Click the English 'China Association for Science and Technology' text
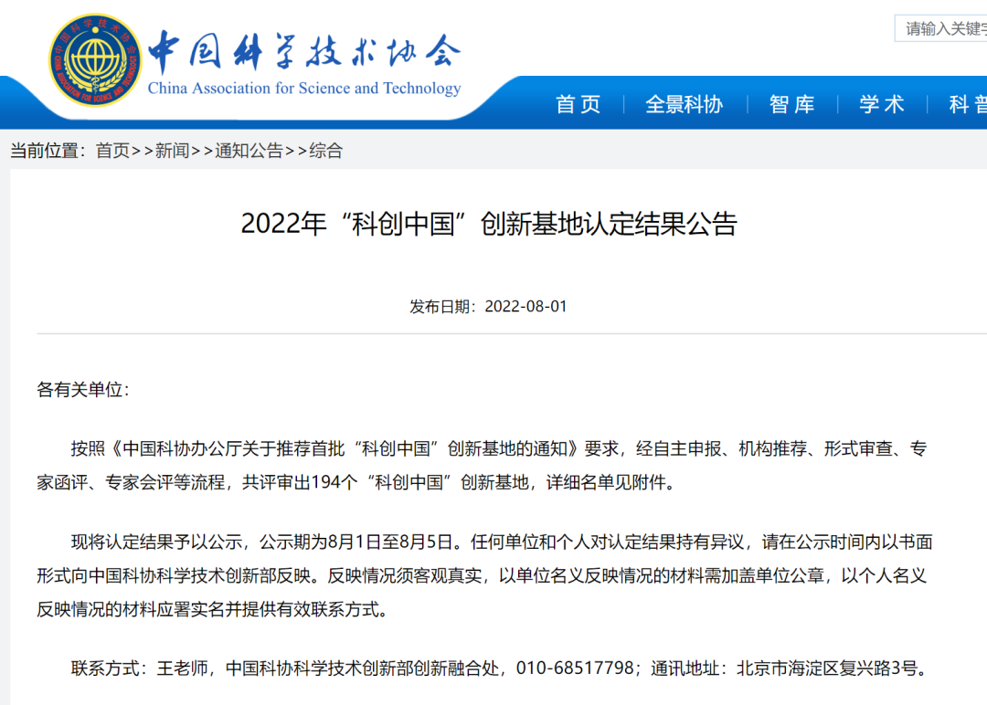 303,89
